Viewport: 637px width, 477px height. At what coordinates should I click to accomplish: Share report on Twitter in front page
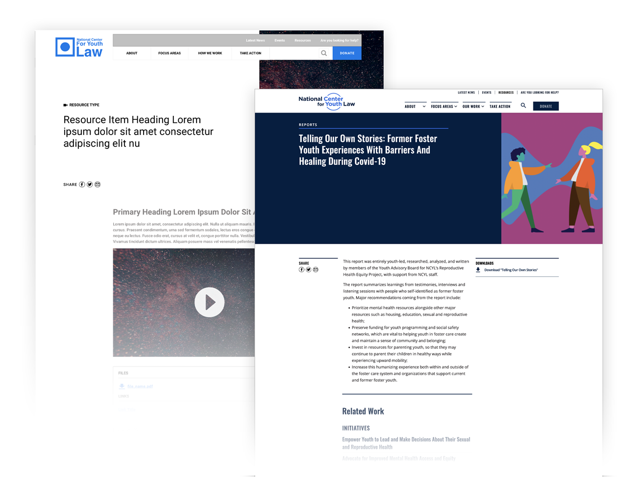(308, 270)
